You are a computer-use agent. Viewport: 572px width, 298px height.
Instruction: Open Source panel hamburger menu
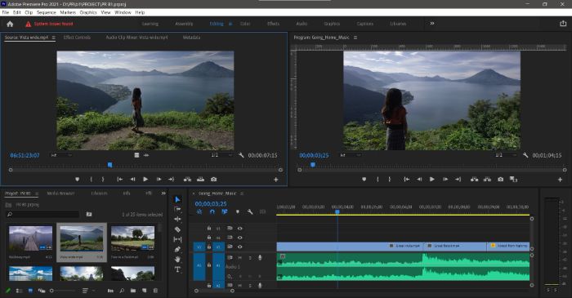tap(54, 38)
